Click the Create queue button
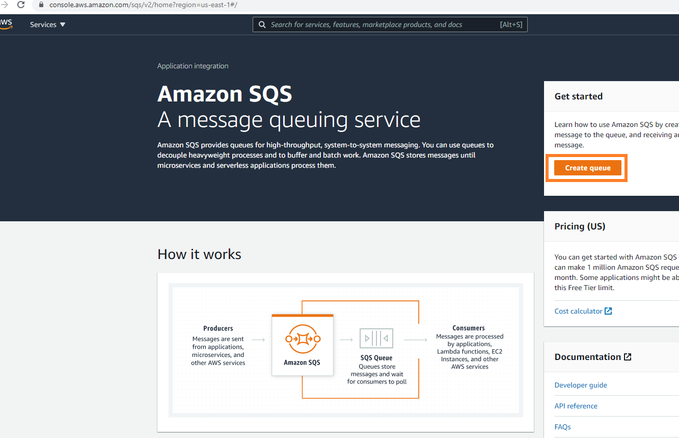679x438 pixels. [587, 167]
